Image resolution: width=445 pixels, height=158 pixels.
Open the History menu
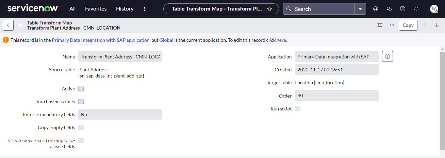tap(125, 9)
